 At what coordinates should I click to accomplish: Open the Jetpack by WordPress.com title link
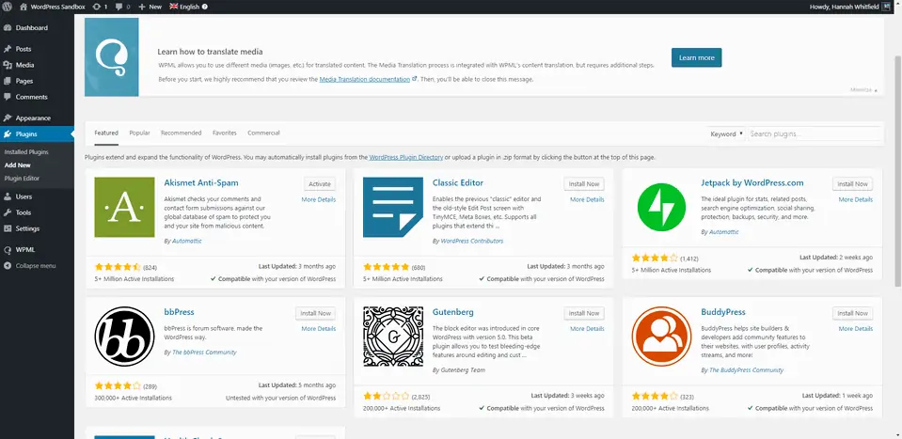pyautogui.click(x=752, y=182)
